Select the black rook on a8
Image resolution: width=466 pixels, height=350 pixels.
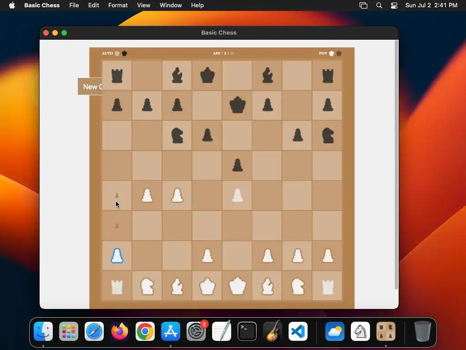pos(117,76)
